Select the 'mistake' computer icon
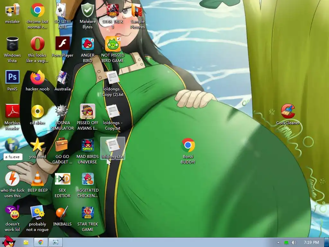329x247 pixels. 12,10
